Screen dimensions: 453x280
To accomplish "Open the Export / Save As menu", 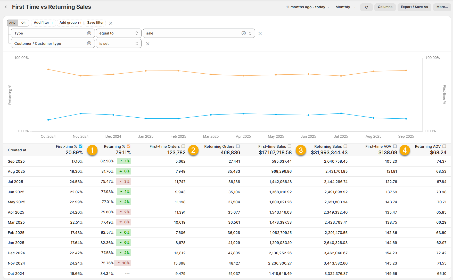I will tap(414, 7).
